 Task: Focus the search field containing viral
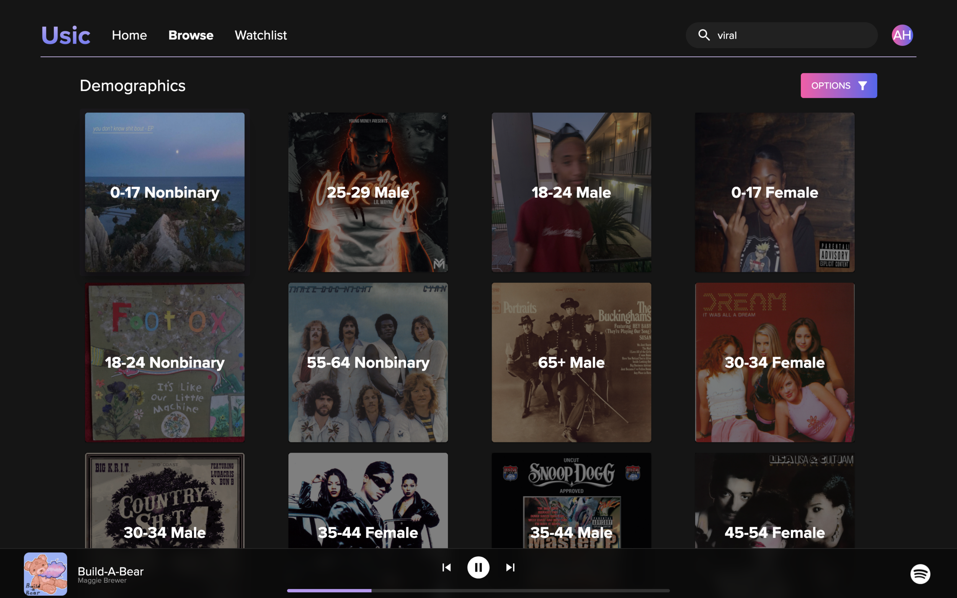pos(791,35)
